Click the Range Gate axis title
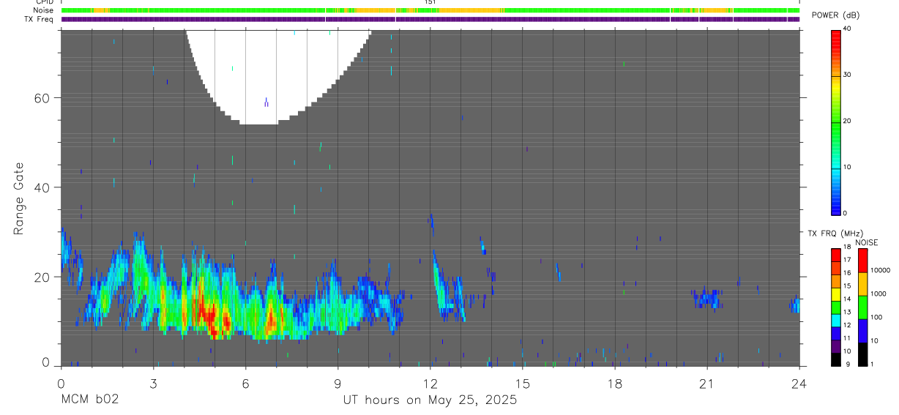 (20, 198)
